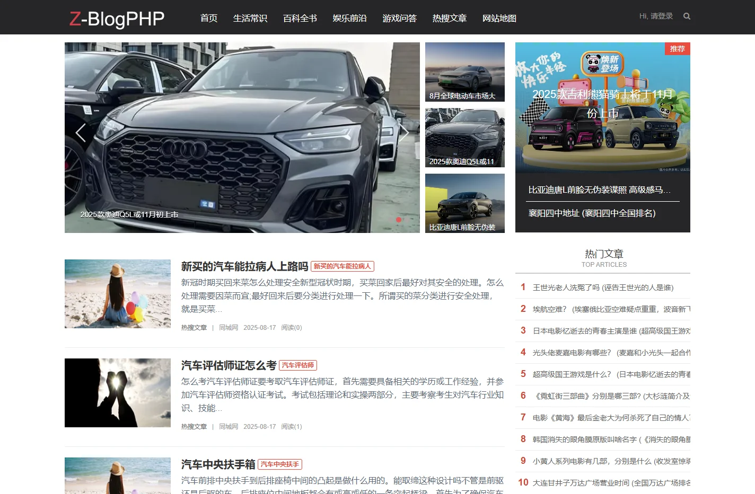Click the Z-BlogPHP site logo

pyautogui.click(x=117, y=19)
